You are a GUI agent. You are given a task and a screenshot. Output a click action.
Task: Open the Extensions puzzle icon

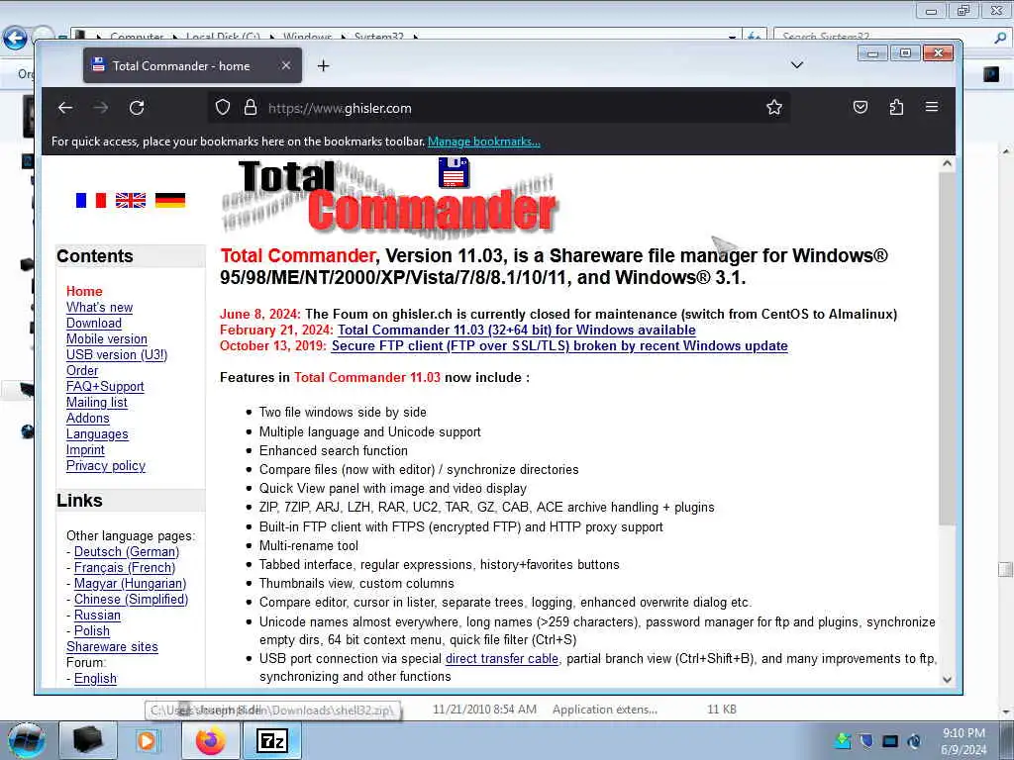(x=896, y=107)
